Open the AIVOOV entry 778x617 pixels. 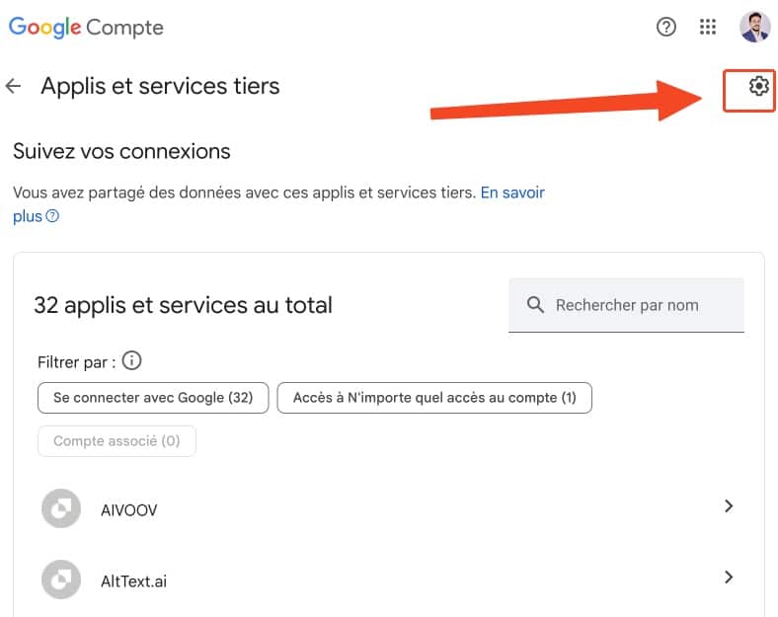click(388, 508)
